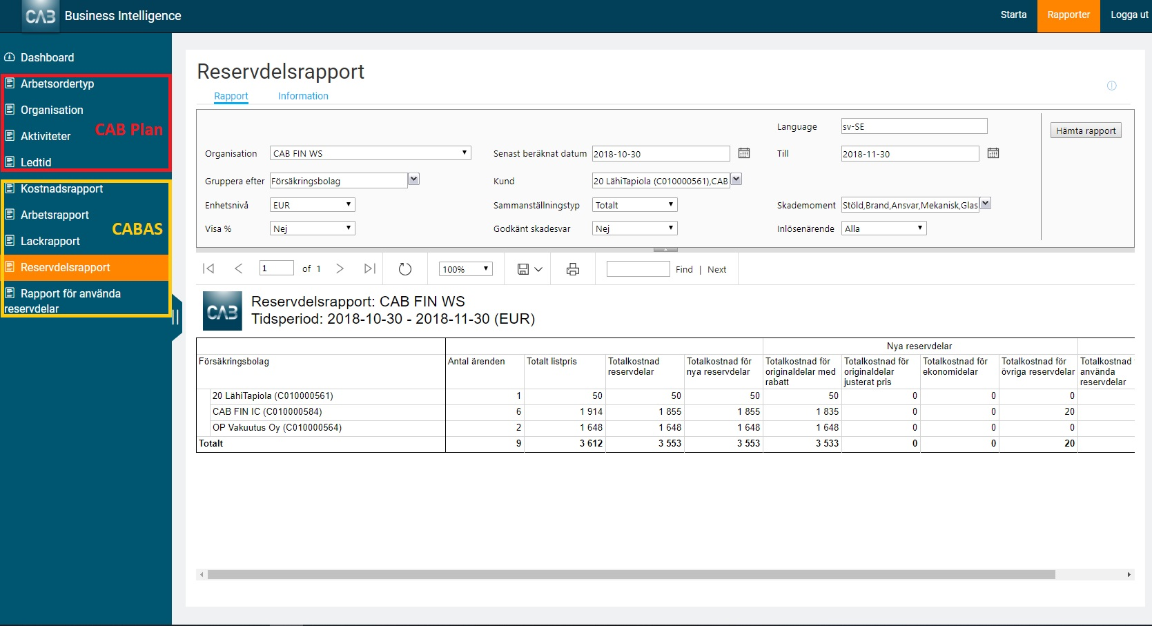The height and width of the screenshot is (626, 1152).
Task: Click the Rapport för använda reservdelar icon
Action: [x=10, y=293]
